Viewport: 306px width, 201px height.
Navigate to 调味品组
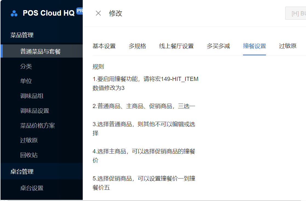(32, 96)
